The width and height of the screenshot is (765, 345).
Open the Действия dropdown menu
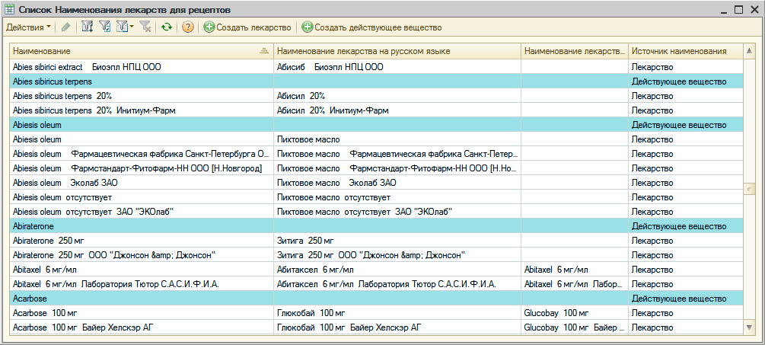(x=29, y=27)
